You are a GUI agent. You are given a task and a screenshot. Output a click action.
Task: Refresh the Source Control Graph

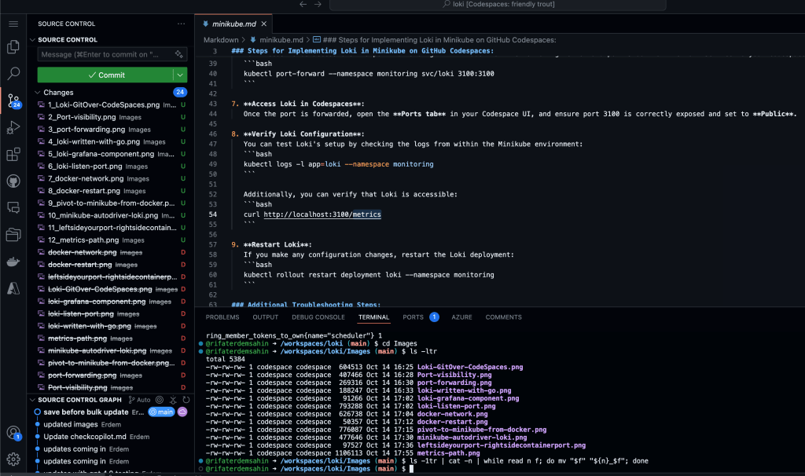click(x=186, y=400)
